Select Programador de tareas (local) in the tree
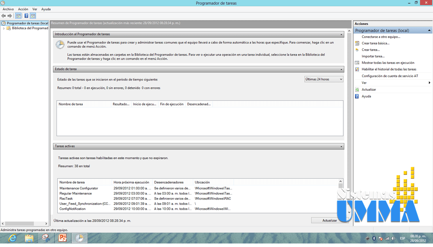This screenshot has width=433, height=247. click(25, 23)
